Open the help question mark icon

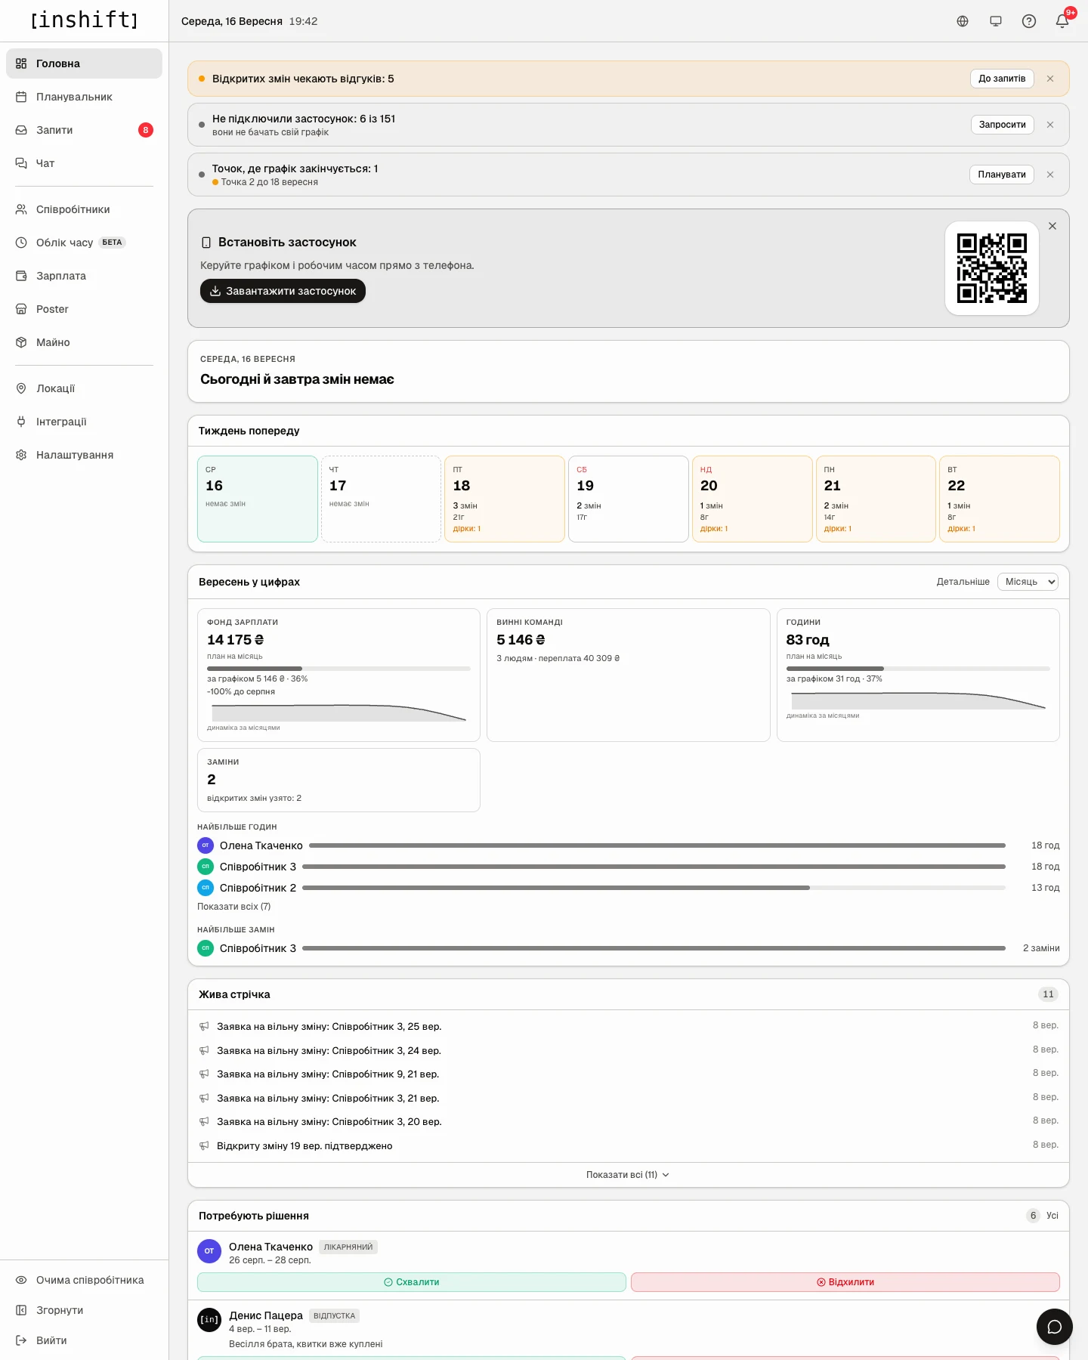click(x=1029, y=21)
